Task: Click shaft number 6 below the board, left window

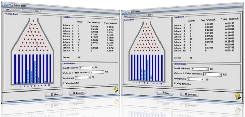Action: click(x=35, y=86)
